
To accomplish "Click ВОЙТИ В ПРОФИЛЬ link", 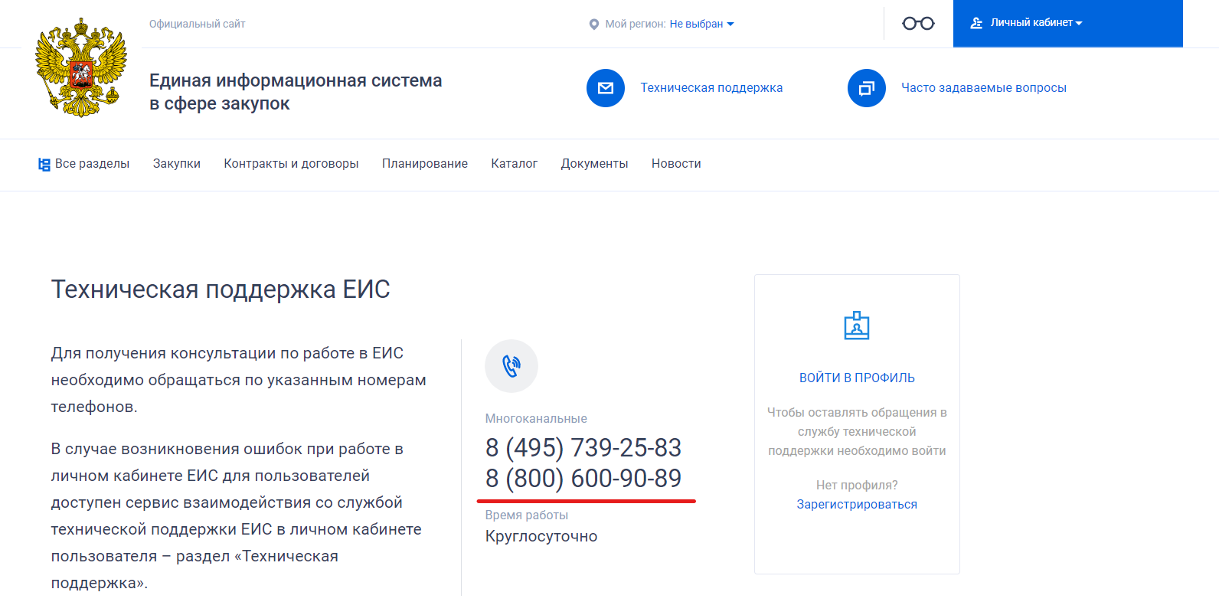I will tap(857, 378).
